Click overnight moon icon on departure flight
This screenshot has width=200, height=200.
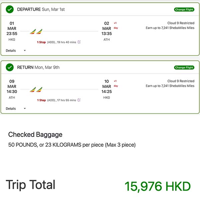click(x=79, y=42)
